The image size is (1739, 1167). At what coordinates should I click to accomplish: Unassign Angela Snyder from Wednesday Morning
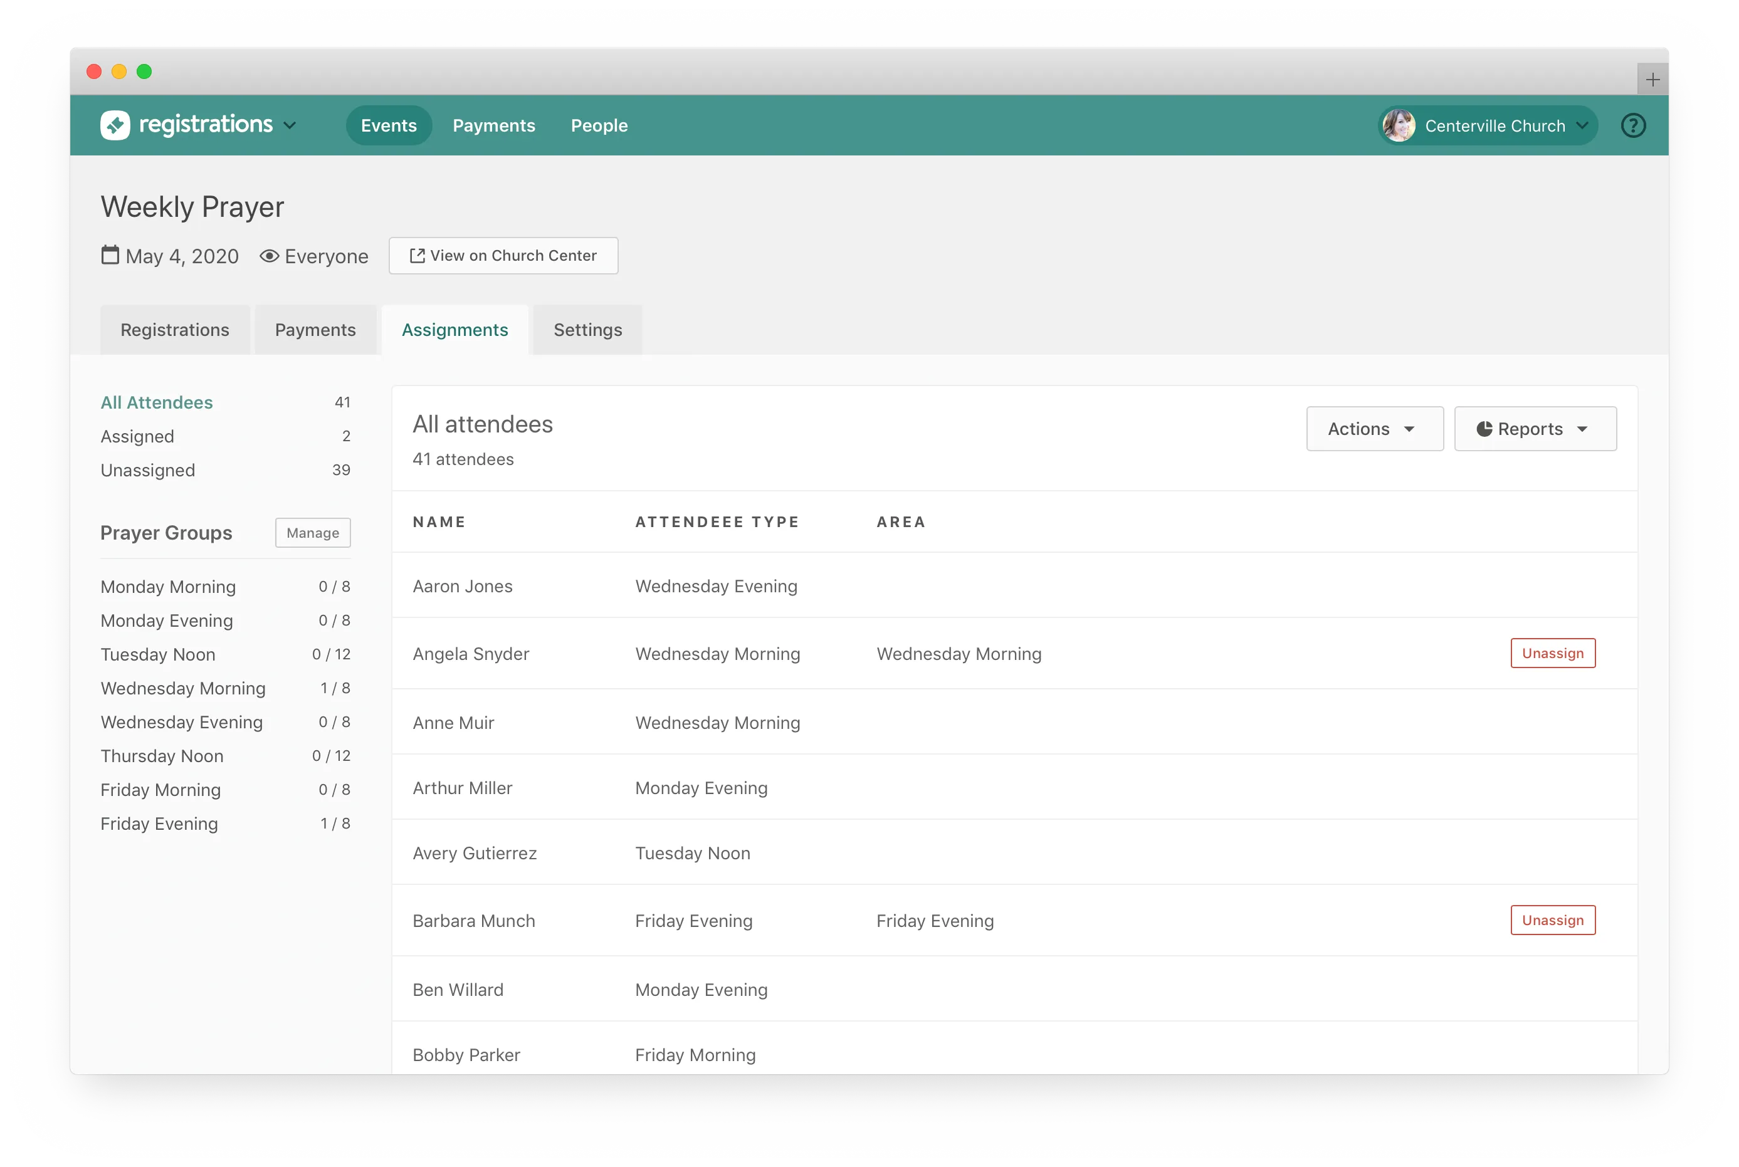tap(1552, 654)
